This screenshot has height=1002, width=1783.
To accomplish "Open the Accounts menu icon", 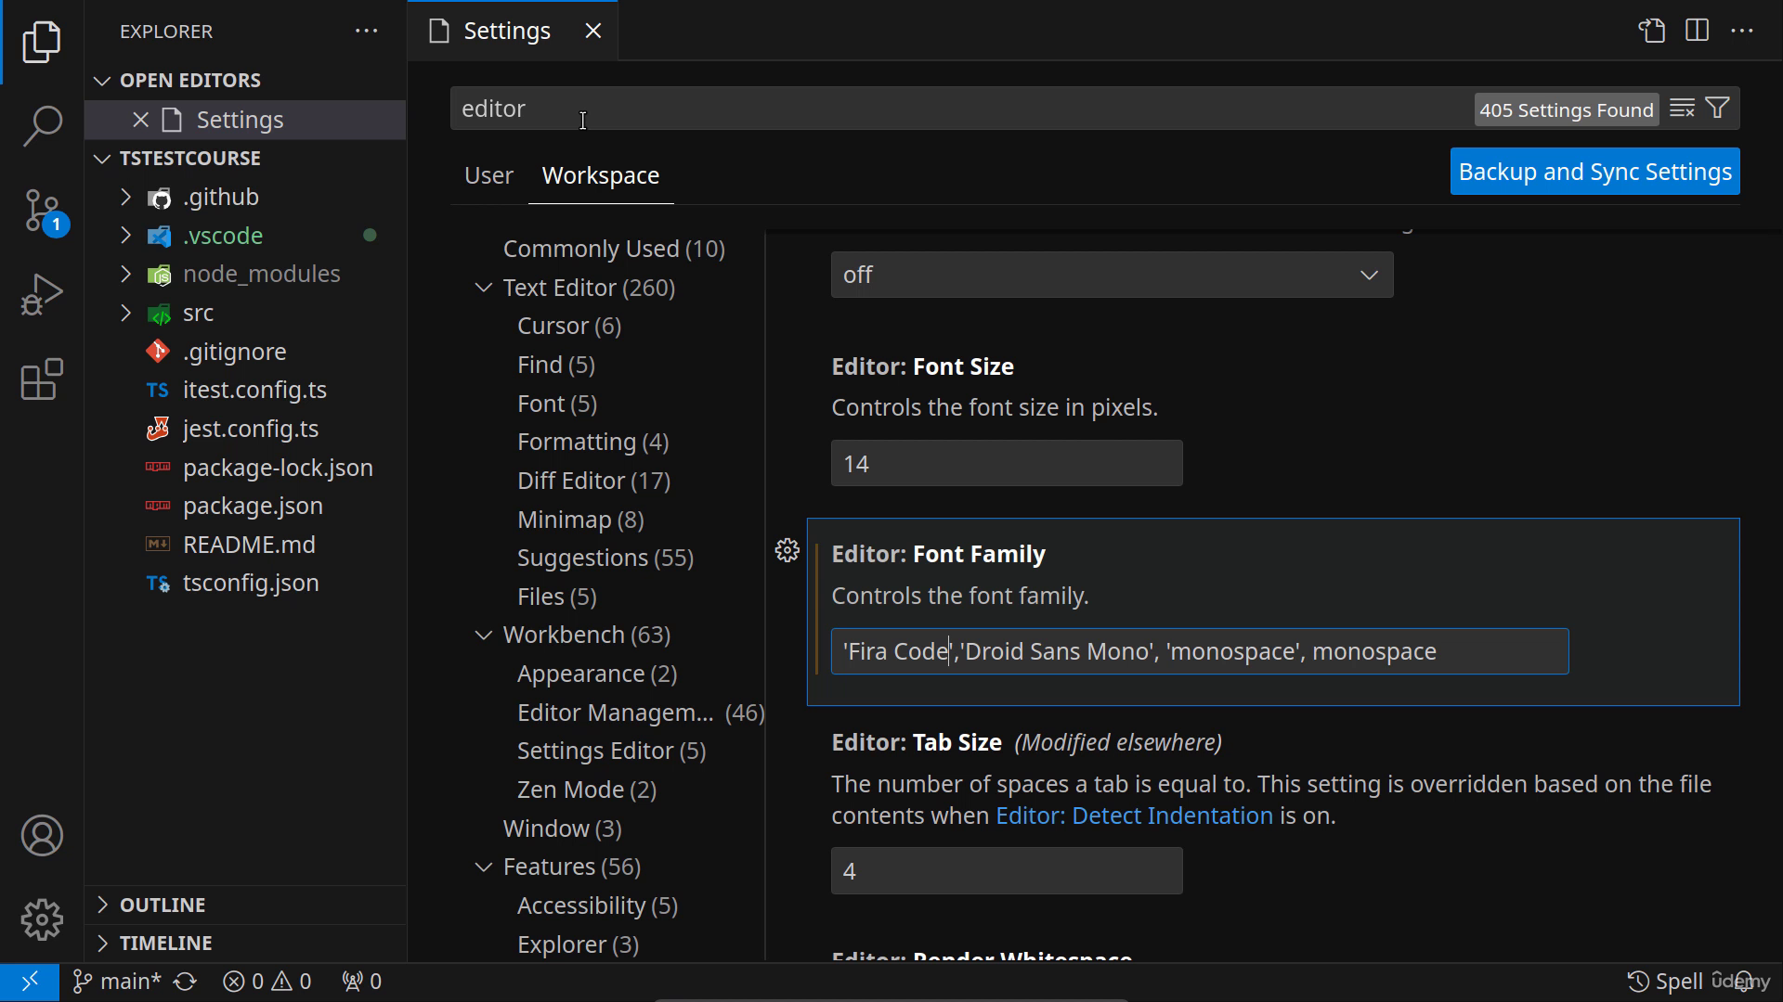I will [42, 836].
